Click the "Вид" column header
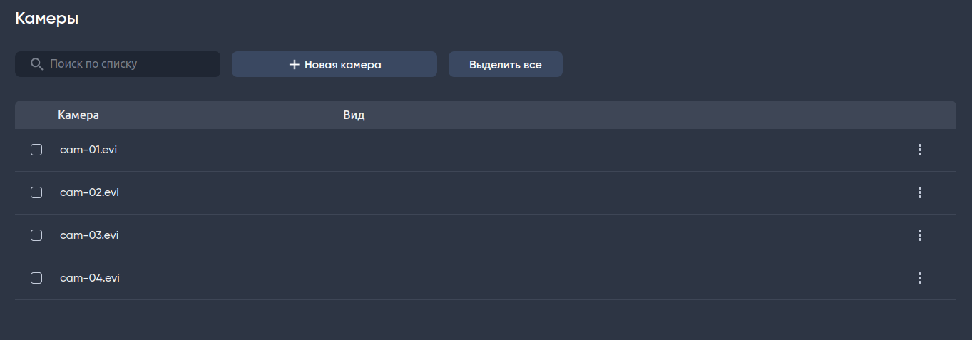 pyautogui.click(x=354, y=115)
